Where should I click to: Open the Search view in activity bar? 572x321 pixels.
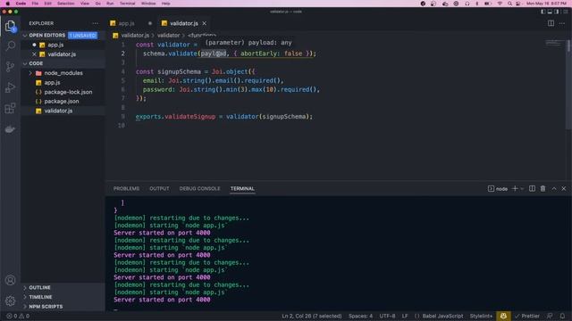pos(10,45)
